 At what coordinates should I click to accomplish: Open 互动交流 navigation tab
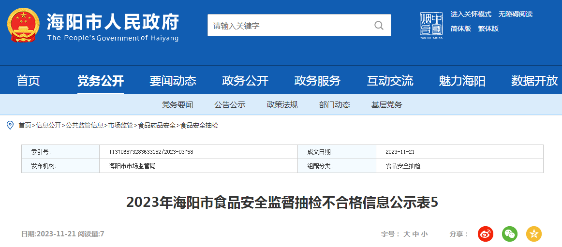[390, 81]
